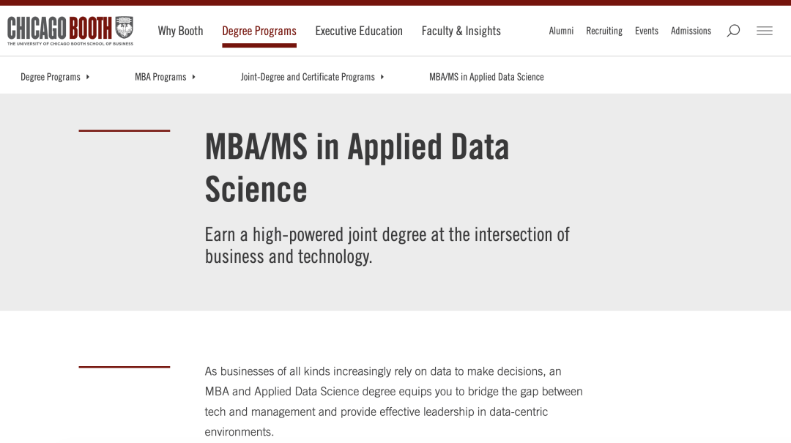Click the MBA/MS in Applied Data Science heading

click(x=357, y=168)
